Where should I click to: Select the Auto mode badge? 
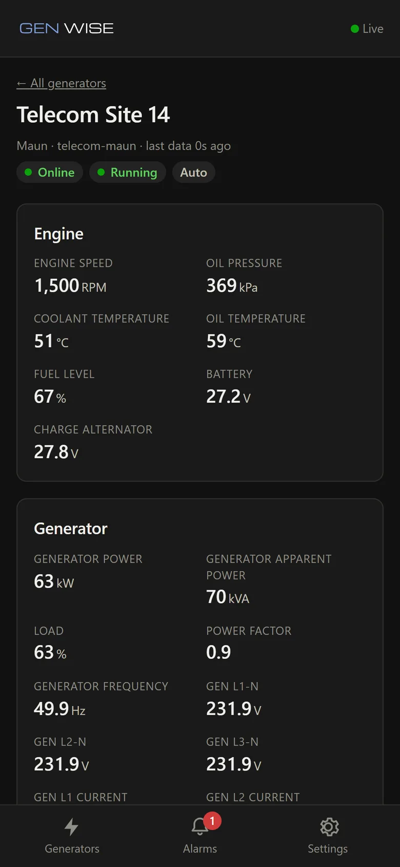[193, 172]
